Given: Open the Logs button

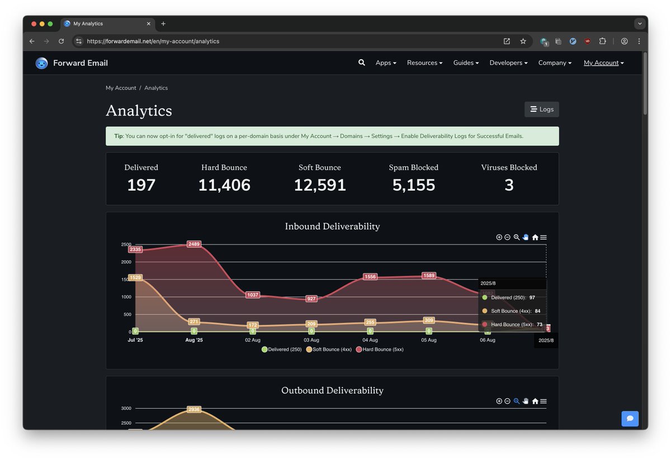Looking at the screenshot, I should (x=542, y=110).
